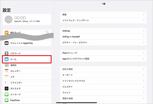Tap the airplane mode icon
Screen dimensions: 153x104
click(x=7, y=32)
